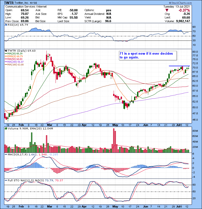Click the Yield label in header
This screenshot has width=202, height=209.
pos(88,17)
